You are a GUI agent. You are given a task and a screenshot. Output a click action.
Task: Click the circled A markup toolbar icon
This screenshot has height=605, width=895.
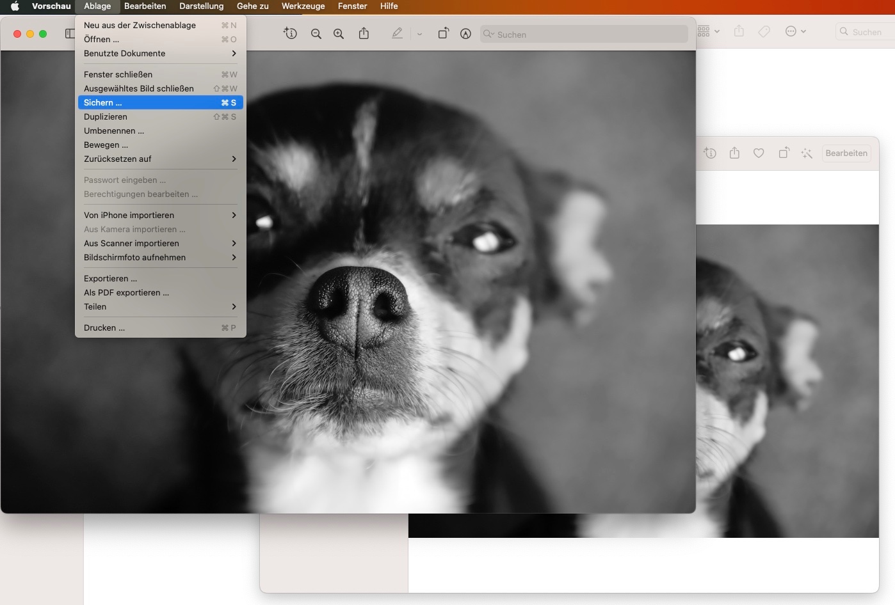(465, 34)
